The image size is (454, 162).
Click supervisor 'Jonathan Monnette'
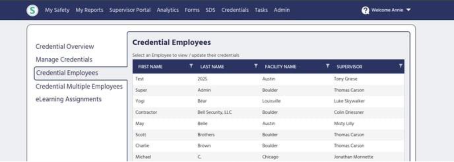pyautogui.click(x=354, y=157)
